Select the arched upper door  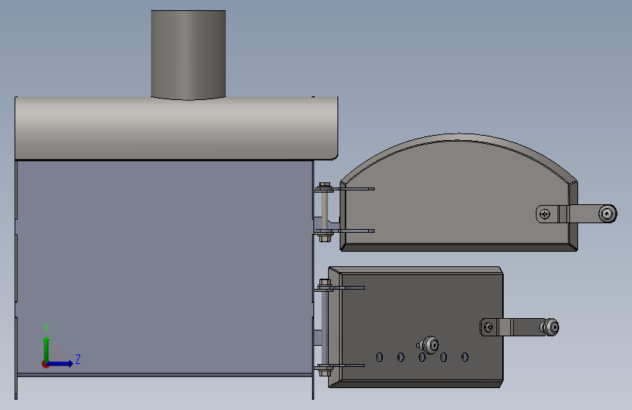[x=459, y=193]
